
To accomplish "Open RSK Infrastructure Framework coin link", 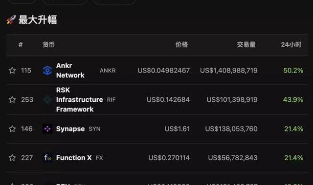I will [x=79, y=99].
